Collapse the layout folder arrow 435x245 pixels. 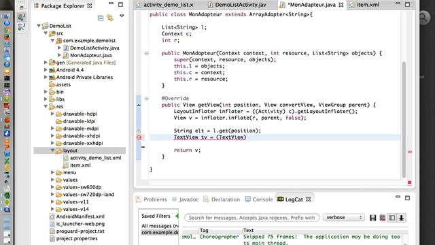[x=52, y=150]
